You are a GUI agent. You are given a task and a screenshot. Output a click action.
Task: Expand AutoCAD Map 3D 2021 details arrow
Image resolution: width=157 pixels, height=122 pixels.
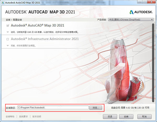pyautogui.click(x=8, y=32)
